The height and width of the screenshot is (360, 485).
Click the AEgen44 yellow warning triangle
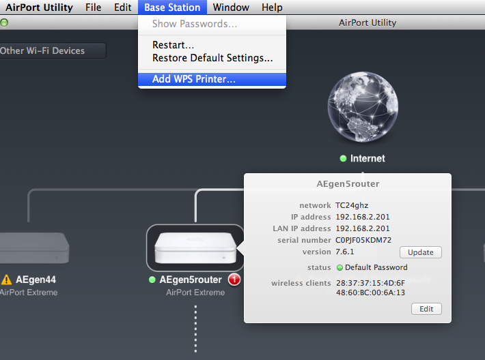[x=6, y=280]
